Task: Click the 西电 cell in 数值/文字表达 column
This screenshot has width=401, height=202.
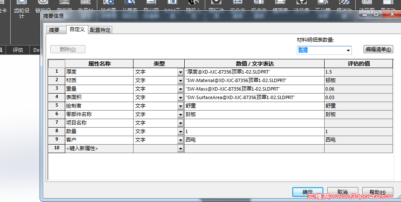Action: (254, 140)
